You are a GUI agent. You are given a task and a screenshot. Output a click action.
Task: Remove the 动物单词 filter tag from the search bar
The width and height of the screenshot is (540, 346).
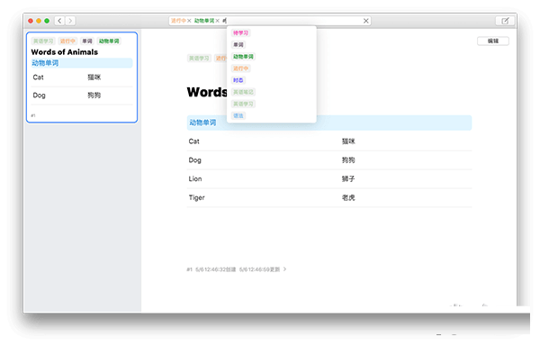pyautogui.click(x=217, y=21)
